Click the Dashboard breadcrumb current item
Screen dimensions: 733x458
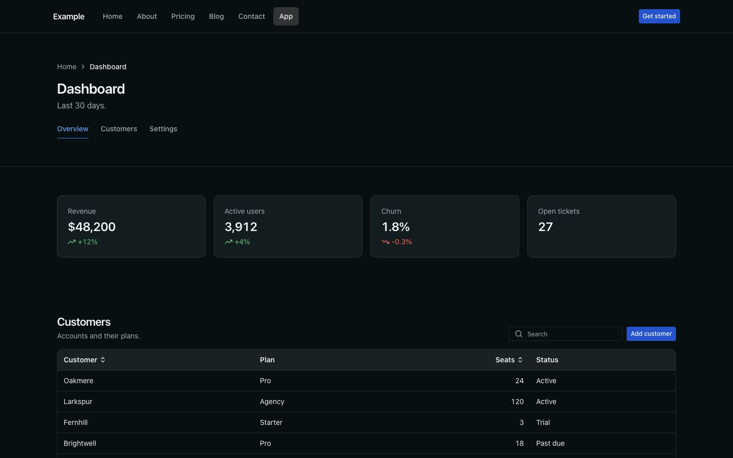click(x=108, y=67)
